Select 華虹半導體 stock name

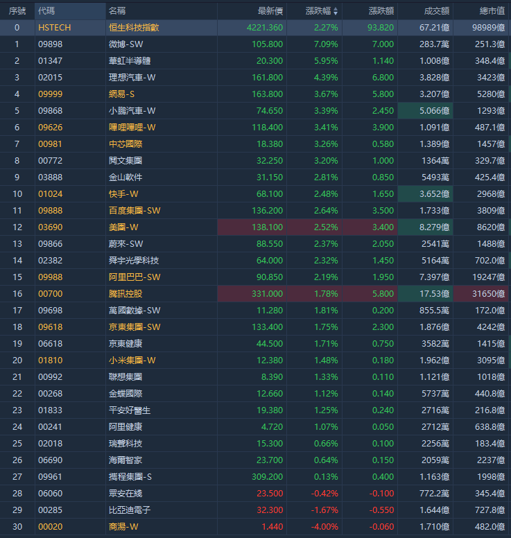tap(130, 61)
